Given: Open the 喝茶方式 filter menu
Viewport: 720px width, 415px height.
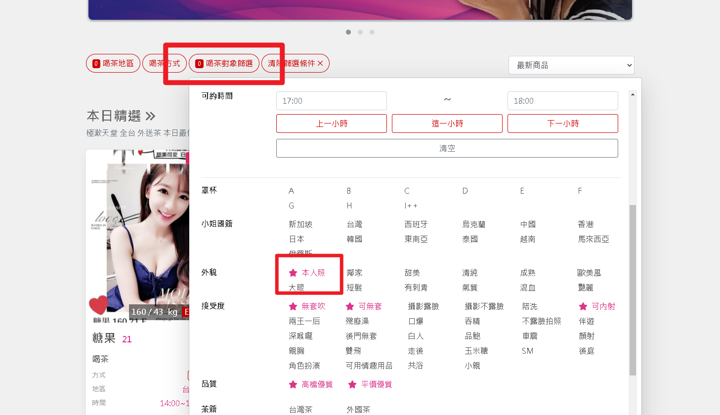Looking at the screenshot, I should pos(165,63).
